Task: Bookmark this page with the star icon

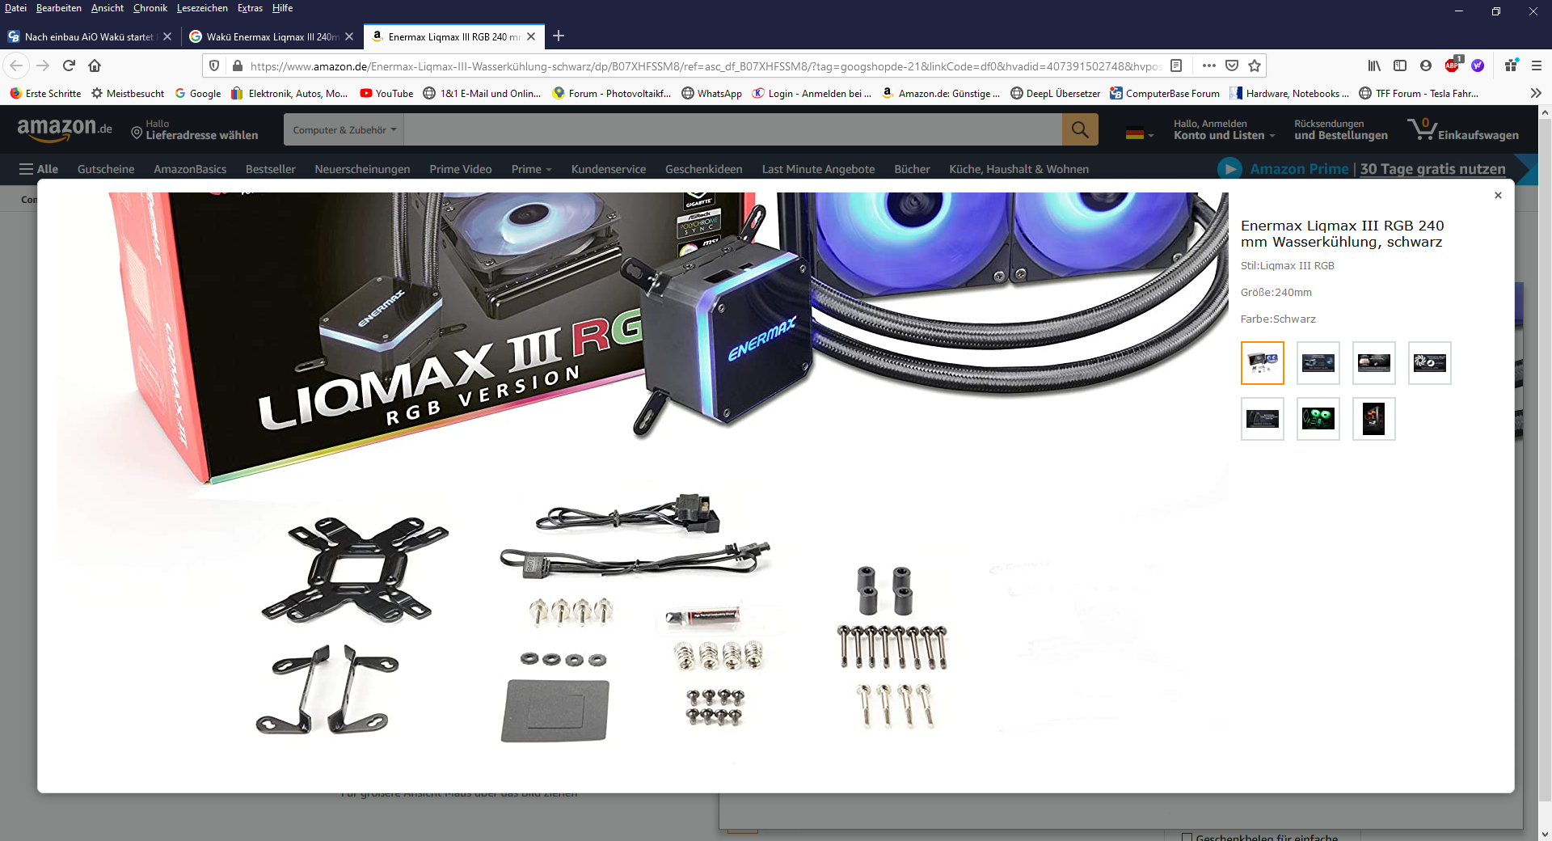Action: point(1255,66)
